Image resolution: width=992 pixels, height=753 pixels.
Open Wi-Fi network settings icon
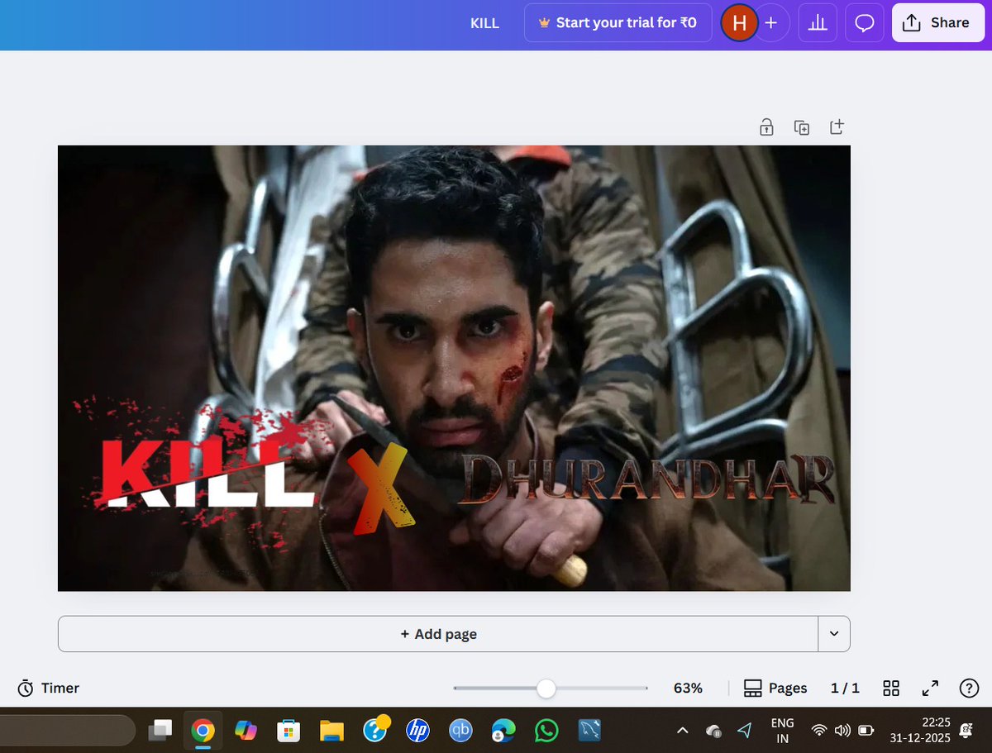[819, 730]
